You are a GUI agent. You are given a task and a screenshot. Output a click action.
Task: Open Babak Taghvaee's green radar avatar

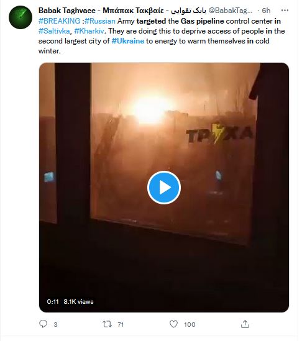point(21,17)
